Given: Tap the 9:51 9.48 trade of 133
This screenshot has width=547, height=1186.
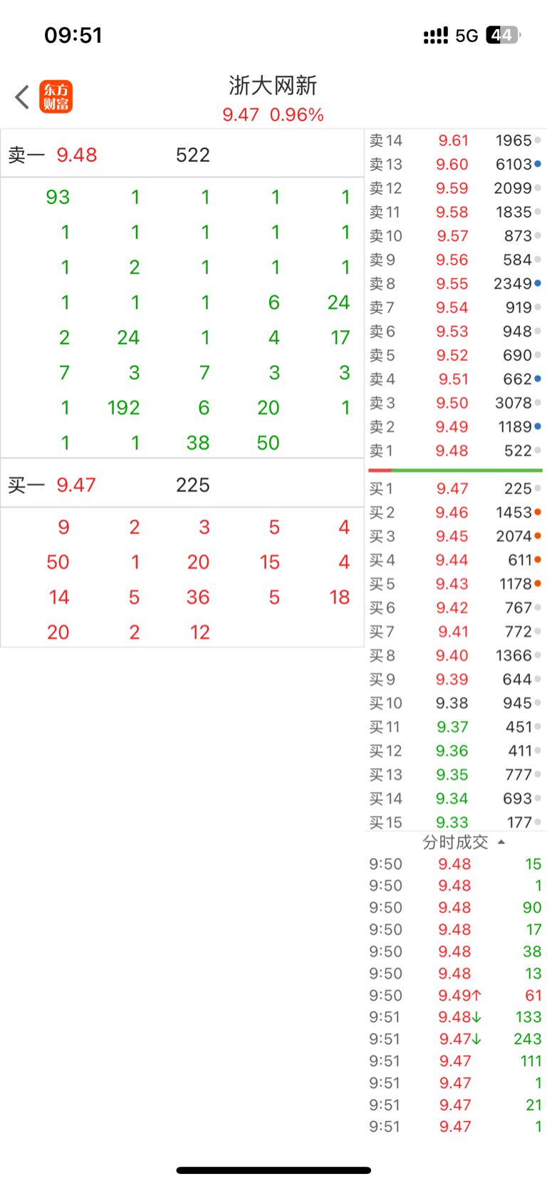Looking at the screenshot, I should pyautogui.click(x=456, y=1017).
